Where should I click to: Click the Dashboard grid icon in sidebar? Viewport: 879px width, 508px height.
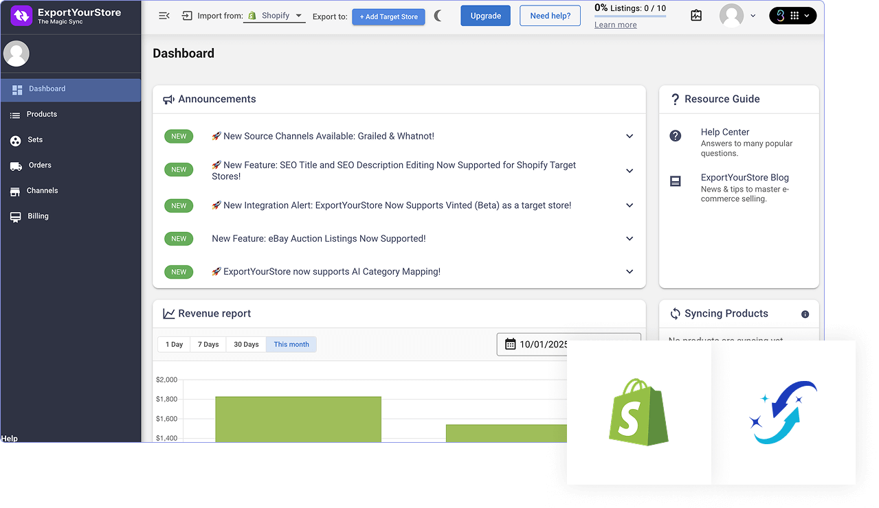point(17,90)
